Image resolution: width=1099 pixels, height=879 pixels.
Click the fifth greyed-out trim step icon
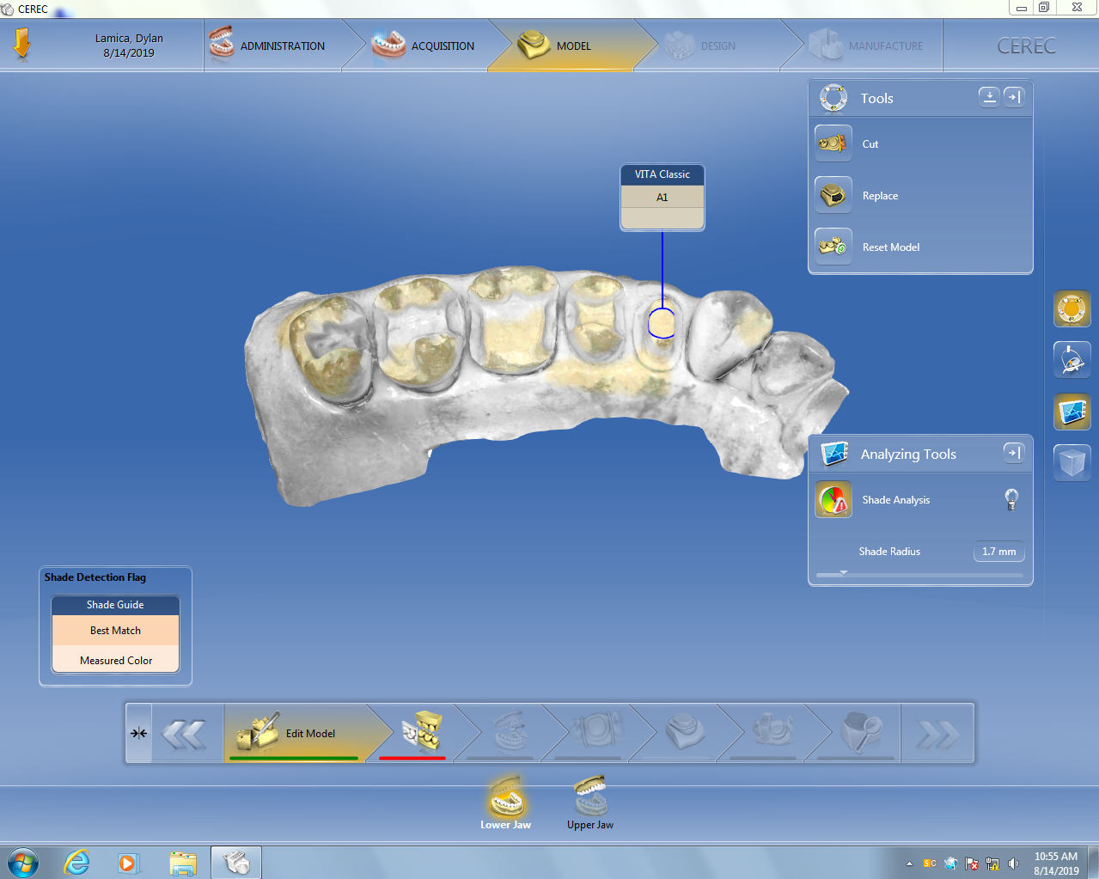click(x=685, y=732)
